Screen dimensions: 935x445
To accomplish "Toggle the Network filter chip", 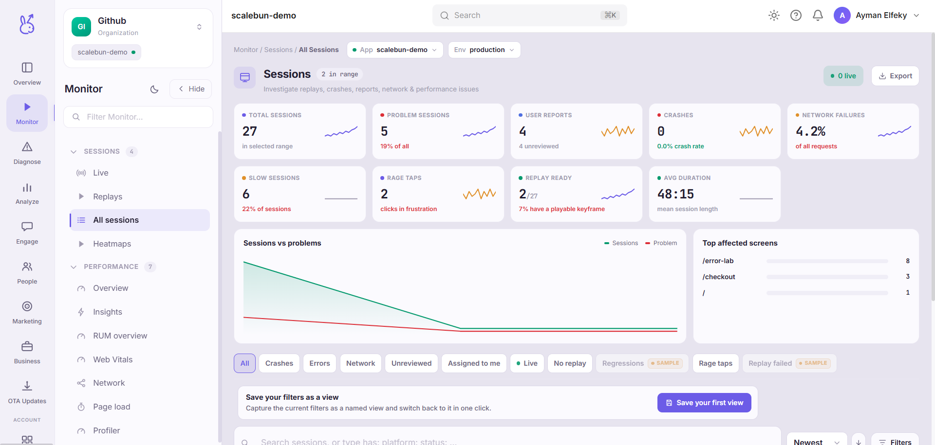I will (360, 363).
